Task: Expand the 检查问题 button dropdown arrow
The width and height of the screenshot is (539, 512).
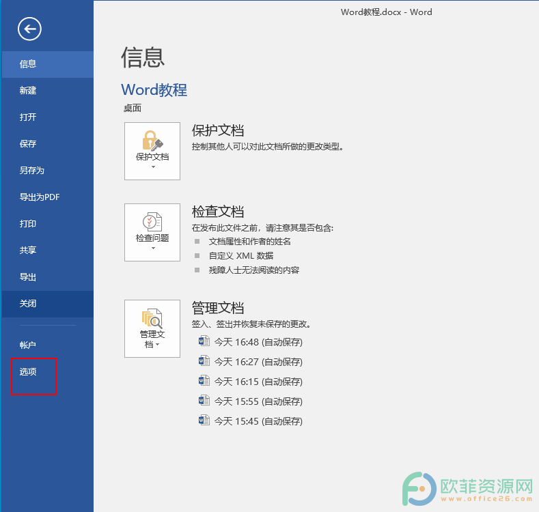Action: coord(153,248)
